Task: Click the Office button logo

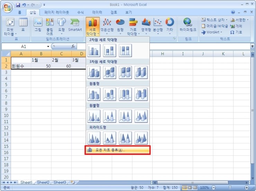Action: pyautogui.click(x=7, y=8)
